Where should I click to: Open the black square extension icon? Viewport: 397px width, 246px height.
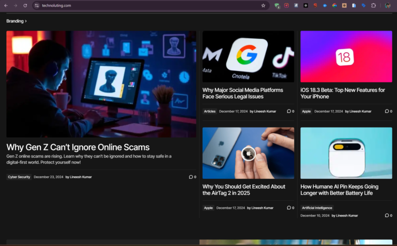[306, 5]
